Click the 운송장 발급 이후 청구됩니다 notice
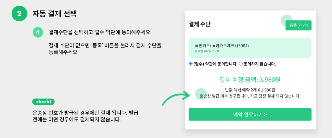 (250, 96)
